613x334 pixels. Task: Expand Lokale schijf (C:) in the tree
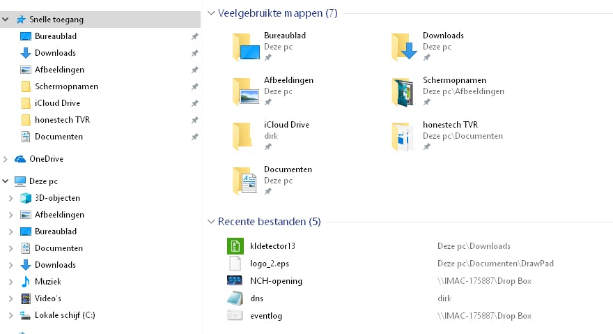(x=10, y=315)
